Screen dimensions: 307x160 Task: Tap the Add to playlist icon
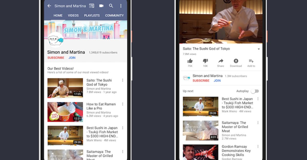[x=251, y=61]
